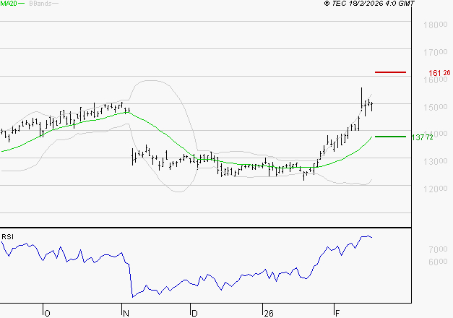Click the 26 year marker on time axis
This screenshot has height=318, width=453.
[268, 313]
